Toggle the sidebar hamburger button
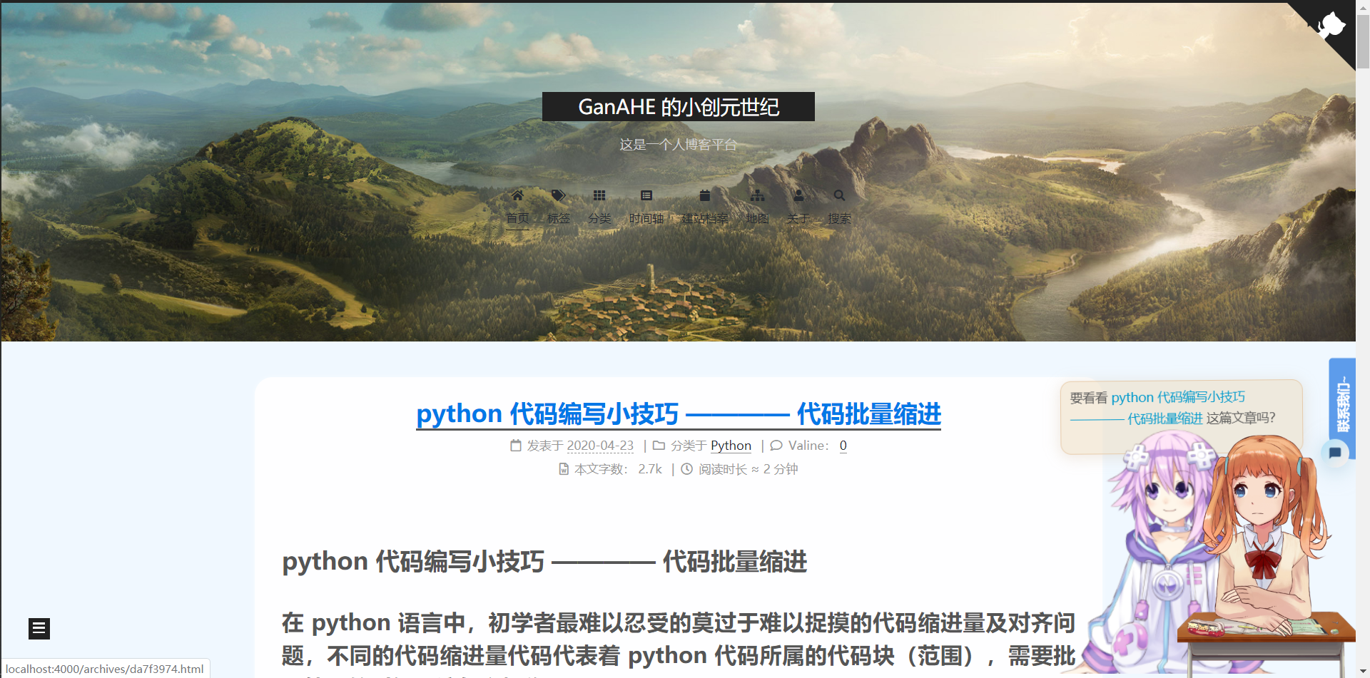 click(x=39, y=628)
